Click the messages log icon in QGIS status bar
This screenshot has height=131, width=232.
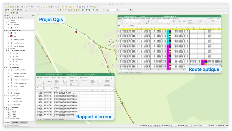[227, 125]
